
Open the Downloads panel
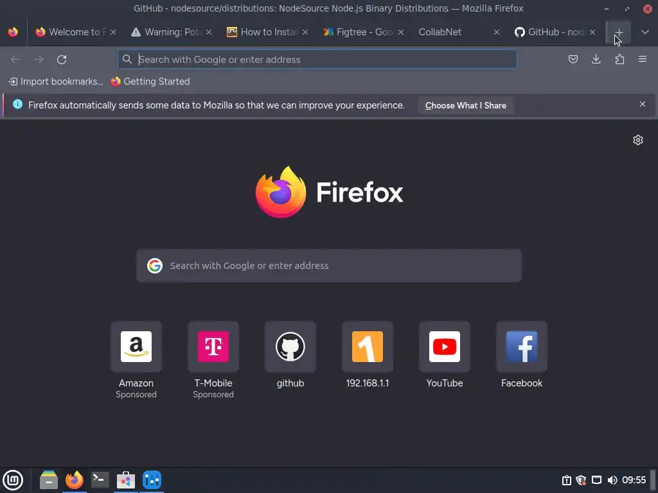(x=596, y=59)
